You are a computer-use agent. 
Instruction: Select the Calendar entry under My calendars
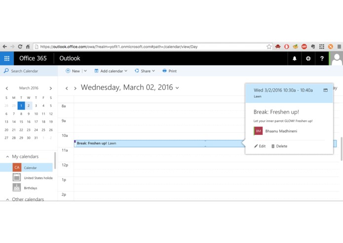click(26, 168)
